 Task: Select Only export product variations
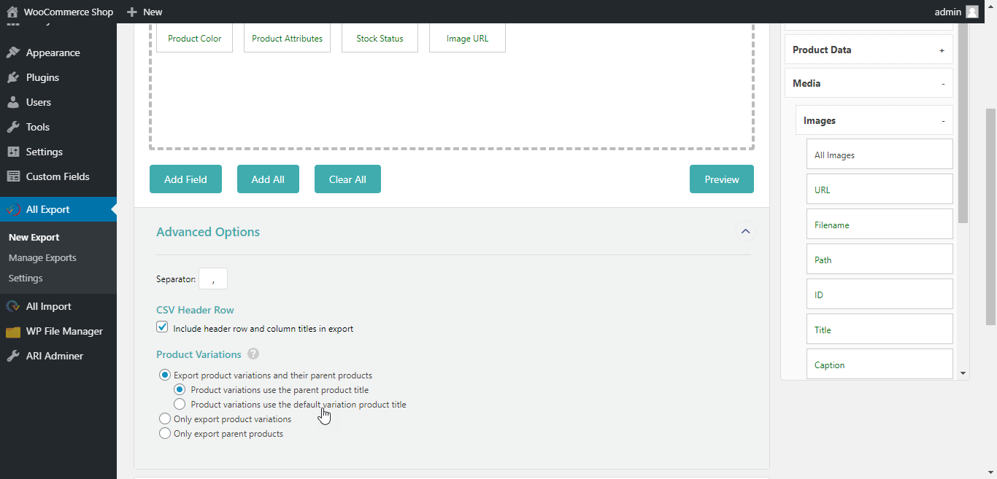165,419
